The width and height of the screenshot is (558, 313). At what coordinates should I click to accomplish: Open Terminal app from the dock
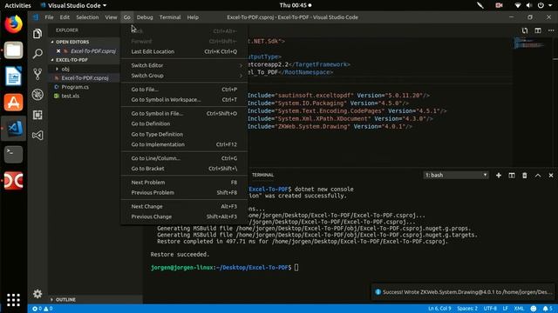14,155
